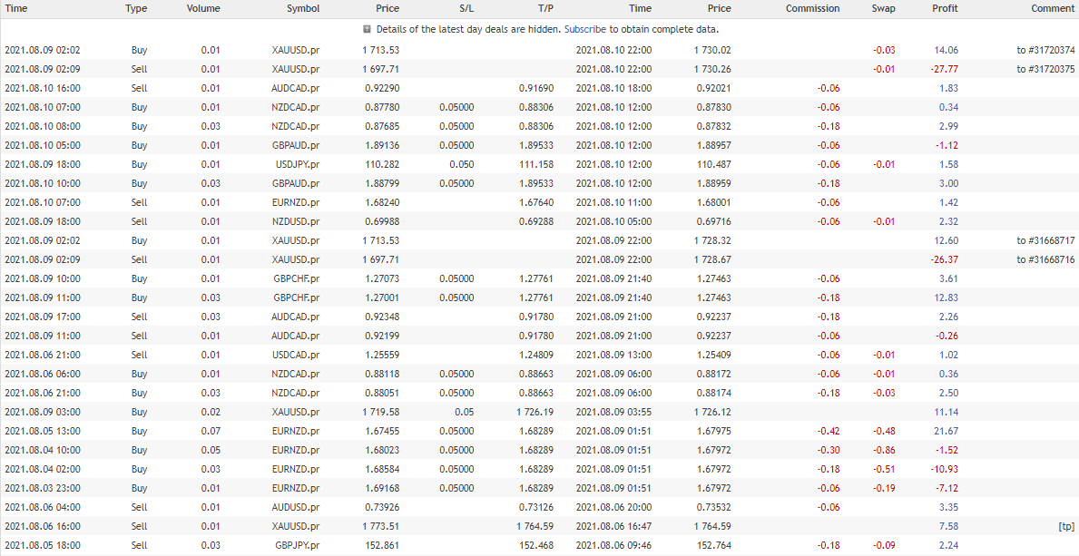This screenshot has width=1079, height=556.
Task: Follow the "to #31668717" comment link
Action: (x=1046, y=240)
